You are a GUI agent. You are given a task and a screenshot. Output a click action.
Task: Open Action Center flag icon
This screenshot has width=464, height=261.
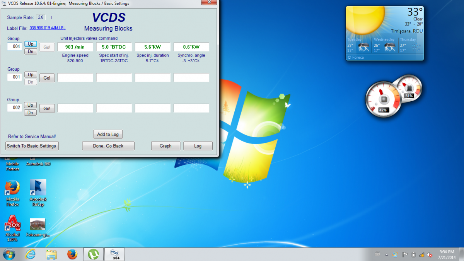click(x=405, y=254)
